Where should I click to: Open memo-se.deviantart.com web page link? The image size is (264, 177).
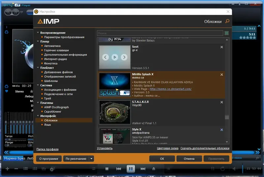(171, 89)
